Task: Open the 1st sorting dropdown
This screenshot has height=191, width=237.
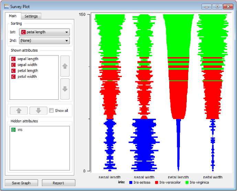Action: click(44, 32)
